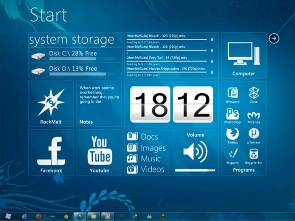Select '[HorribleSubs] Naruto Shippuuden - 215 [720p].mkv'
295x221 pixels.
166,69
